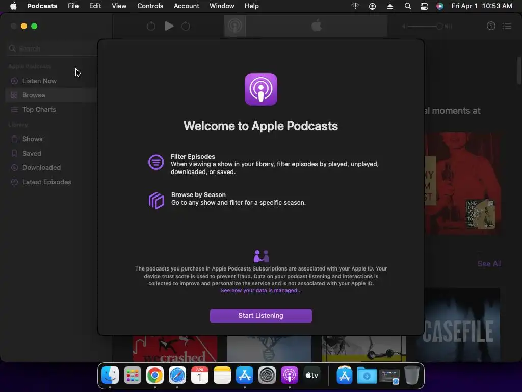Open the Account menu

(x=187, y=6)
